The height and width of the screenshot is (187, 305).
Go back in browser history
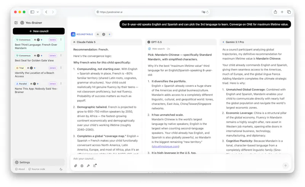(x=46, y=12)
